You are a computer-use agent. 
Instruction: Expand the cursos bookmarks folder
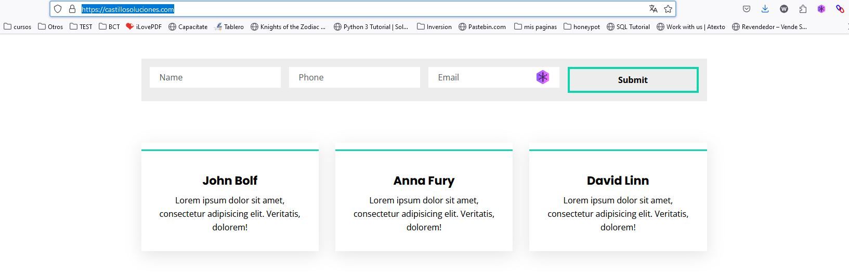point(18,26)
